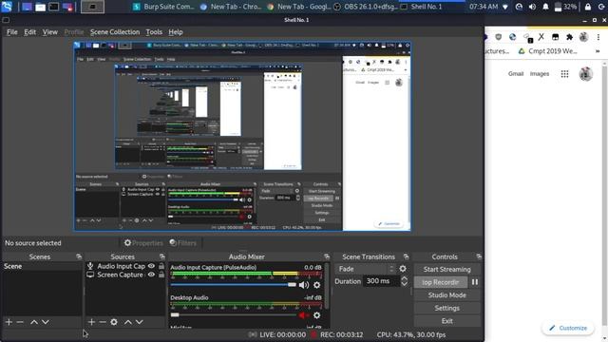Adjust the Desktop Audio volume slider
This screenshot has height=342, width=608.
[x=233, y=314]
